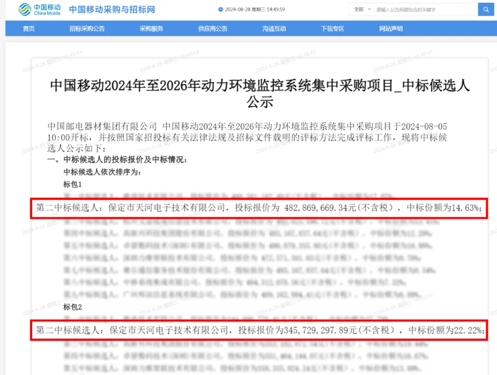Click the 中国移动采购与招标网 site title

point(112,9)
